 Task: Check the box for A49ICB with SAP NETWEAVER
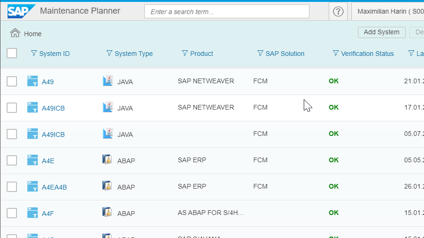click(x=12, y=108)
